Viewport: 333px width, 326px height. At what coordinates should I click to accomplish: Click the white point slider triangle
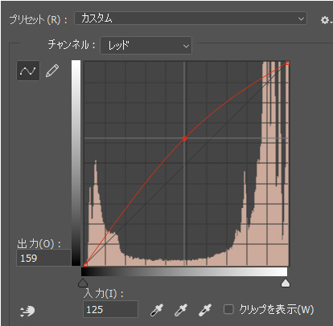tap(286, 283)
